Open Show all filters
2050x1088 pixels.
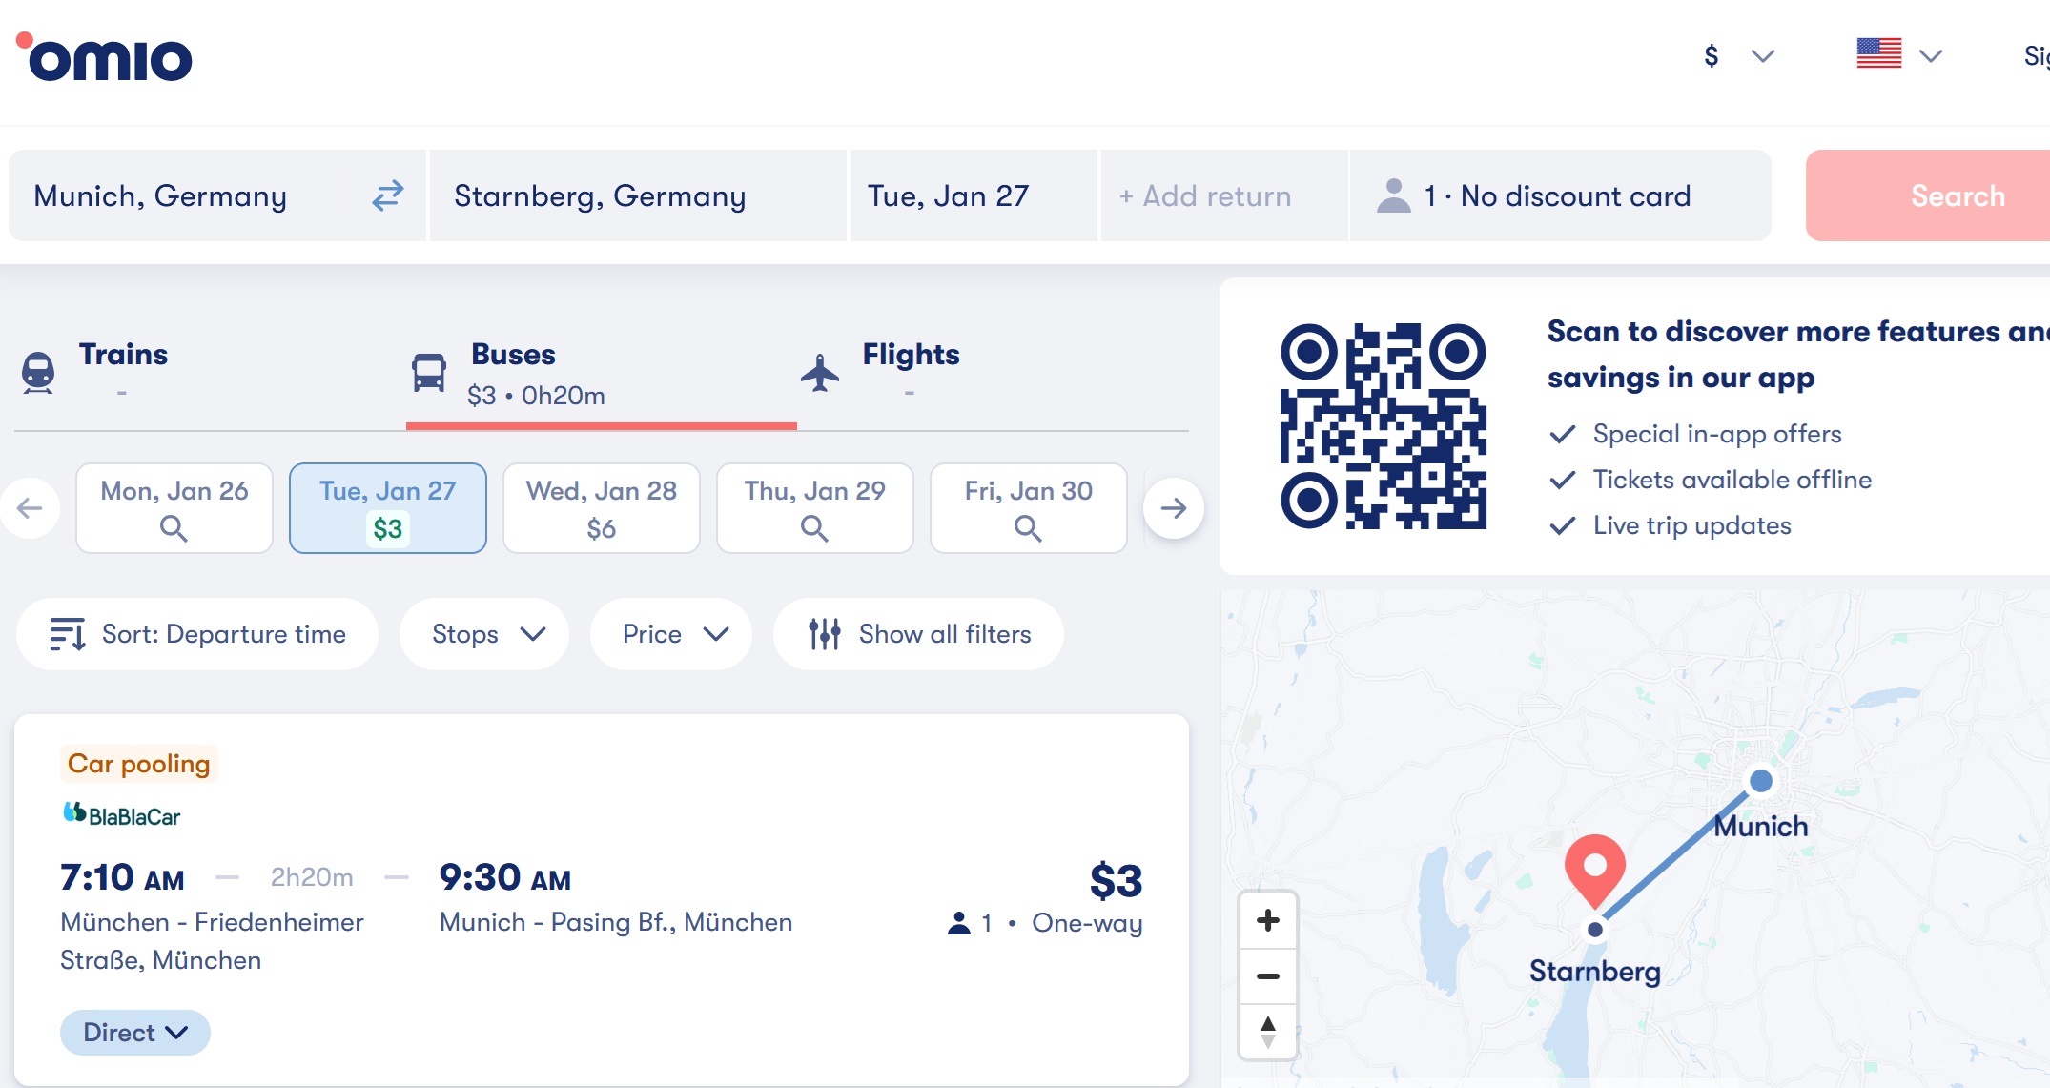[x=919, y=634]
